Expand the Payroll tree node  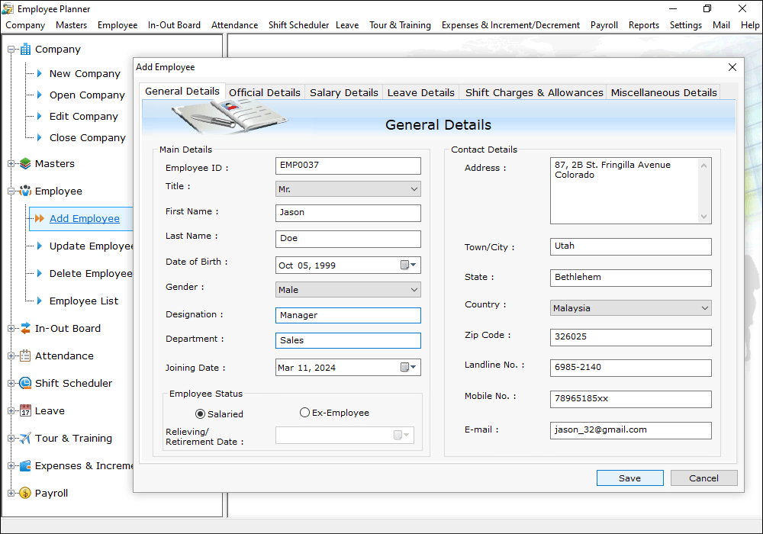11,493
